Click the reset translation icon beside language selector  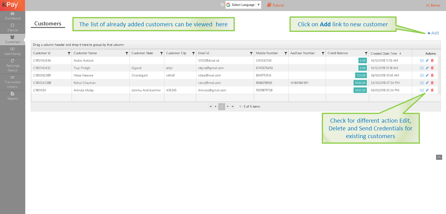[222, 5]
